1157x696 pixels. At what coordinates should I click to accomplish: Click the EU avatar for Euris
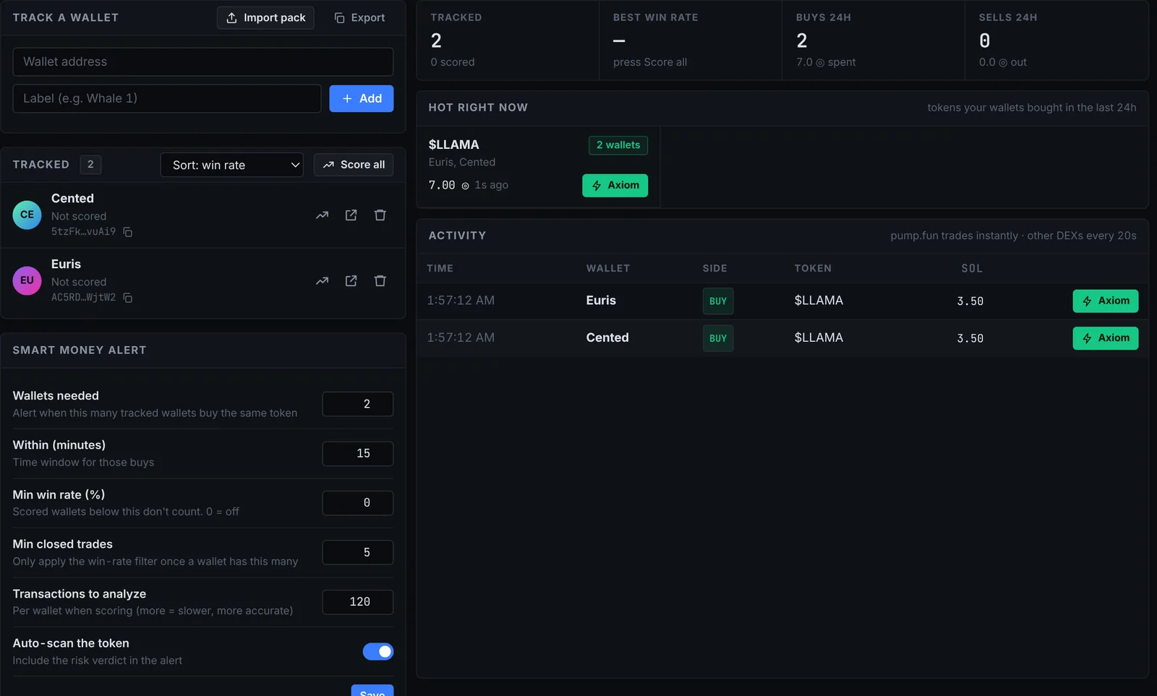tap(27, 280)
